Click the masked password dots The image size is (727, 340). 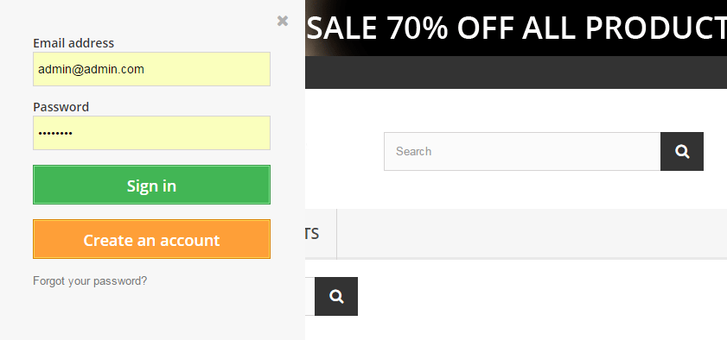pos(55,134)
